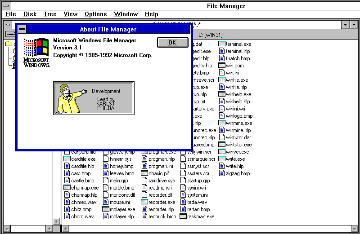Click the system.ini file name
The width and height of the screenshot is (360, 234).
198,195
